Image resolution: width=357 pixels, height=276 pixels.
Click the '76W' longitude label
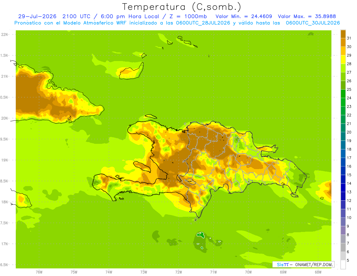[39, 272]
